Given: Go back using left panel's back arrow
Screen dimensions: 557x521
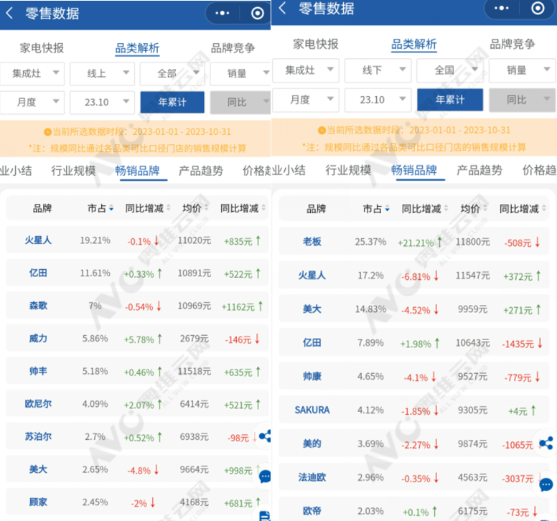Looking at the screenshot, I should (x=9, y=14).
